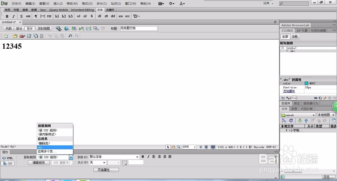
Task: Connect to remote server icon in Files panel
Action: pyautogui.click(x=284, y=121)
